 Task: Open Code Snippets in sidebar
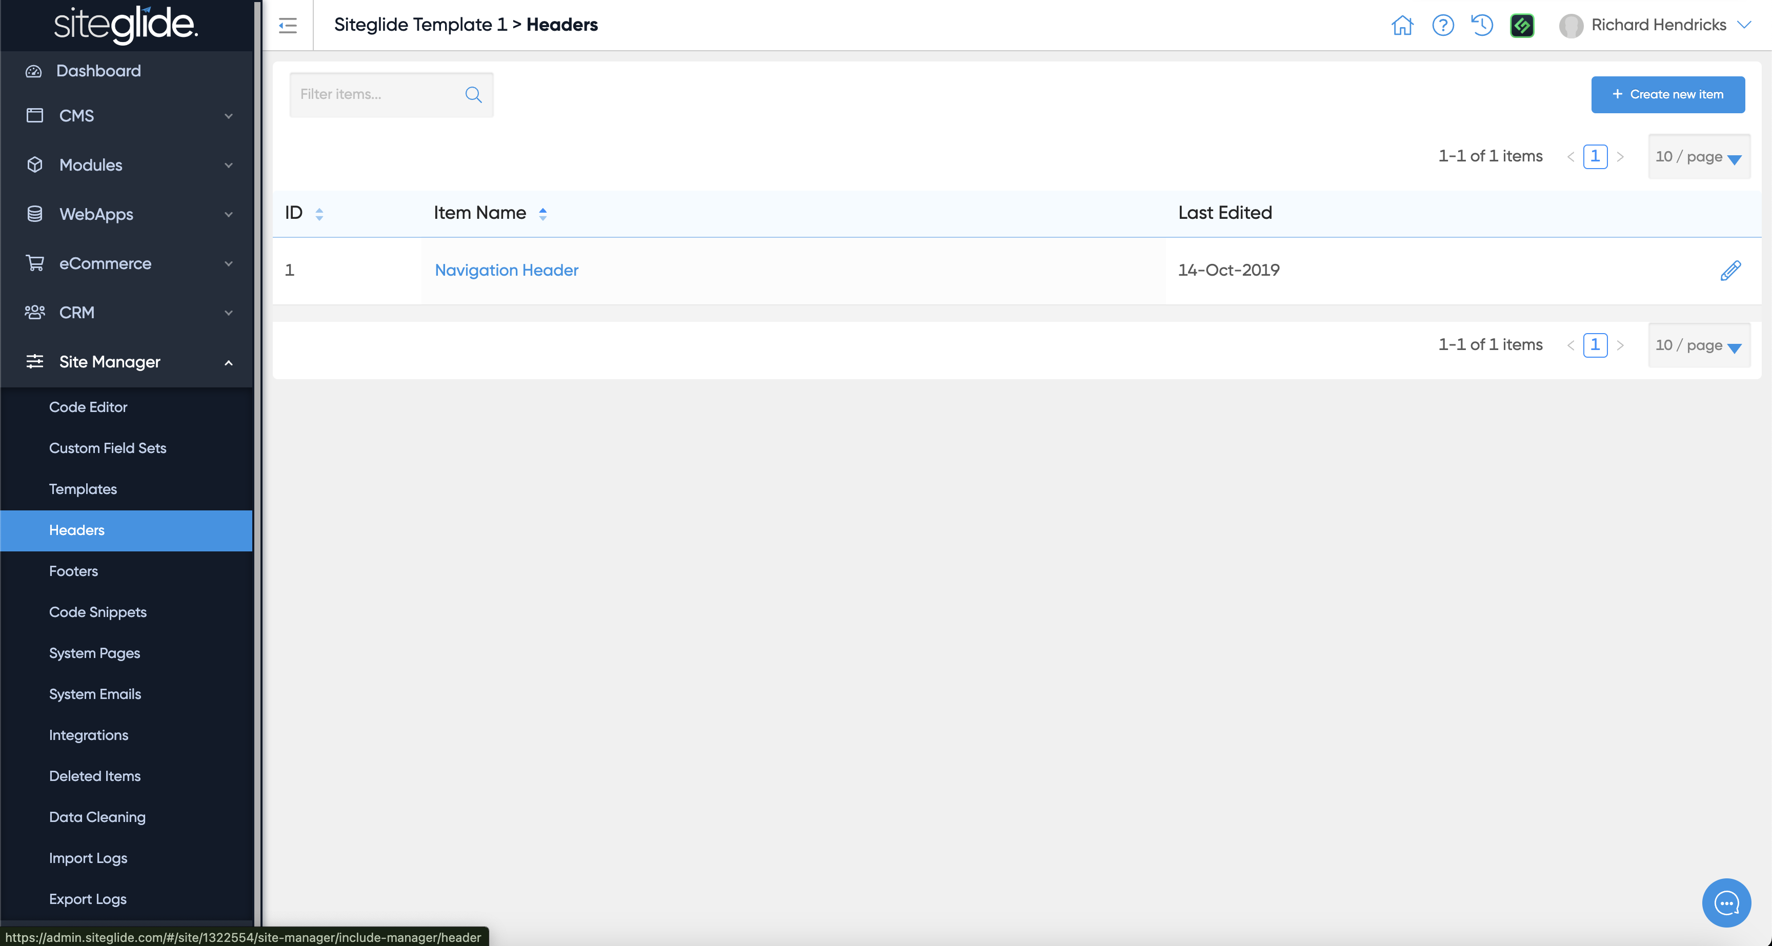click(x=98, y=612)
